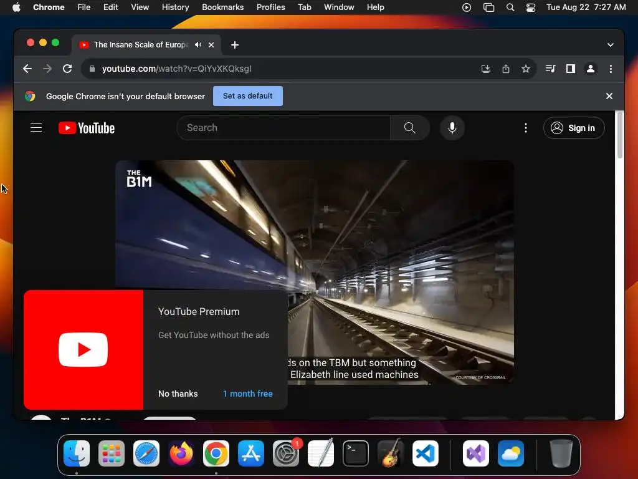Accept 1 month free offer

tap(248, 394)
